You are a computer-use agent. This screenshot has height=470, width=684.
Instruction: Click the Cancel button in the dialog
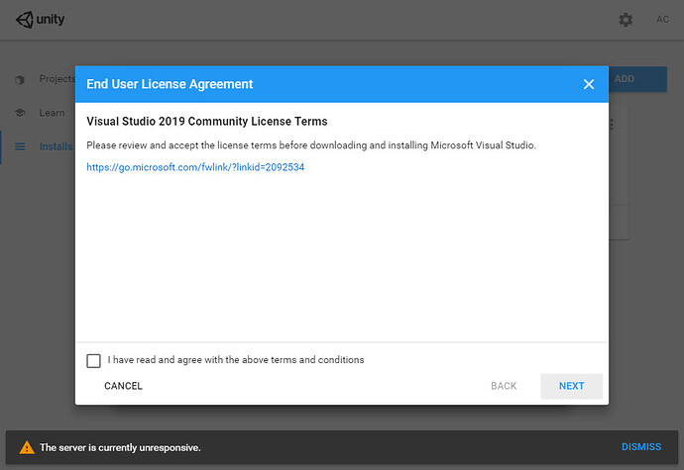[x=123, y=386]
